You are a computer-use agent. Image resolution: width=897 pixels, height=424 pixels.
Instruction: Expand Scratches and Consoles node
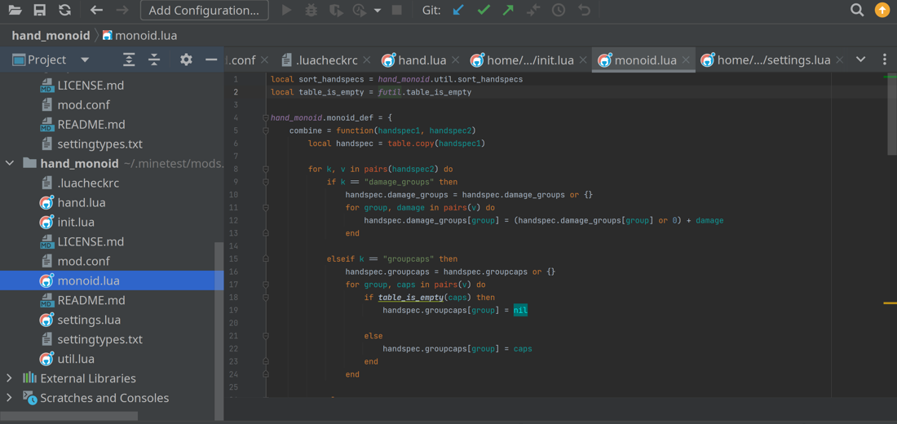coord(10,398)
